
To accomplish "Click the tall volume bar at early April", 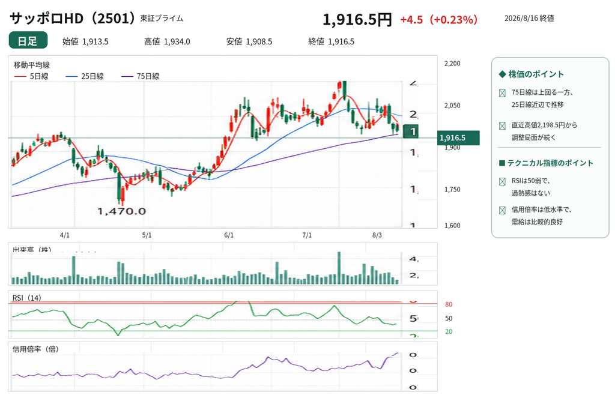I will click(x=73, y=270).
